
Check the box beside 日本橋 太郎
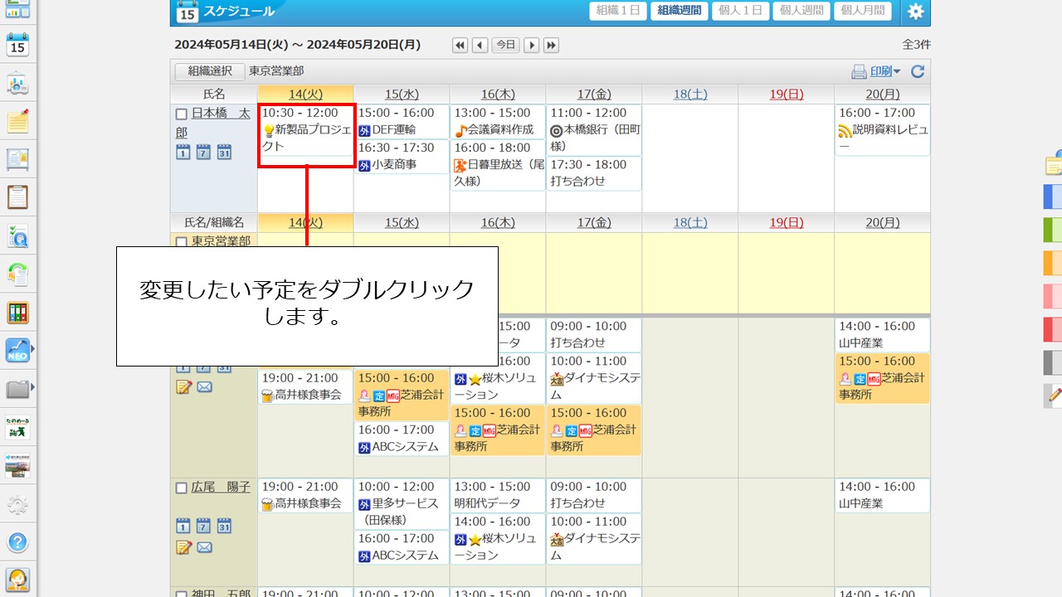(x=182, y=114)
